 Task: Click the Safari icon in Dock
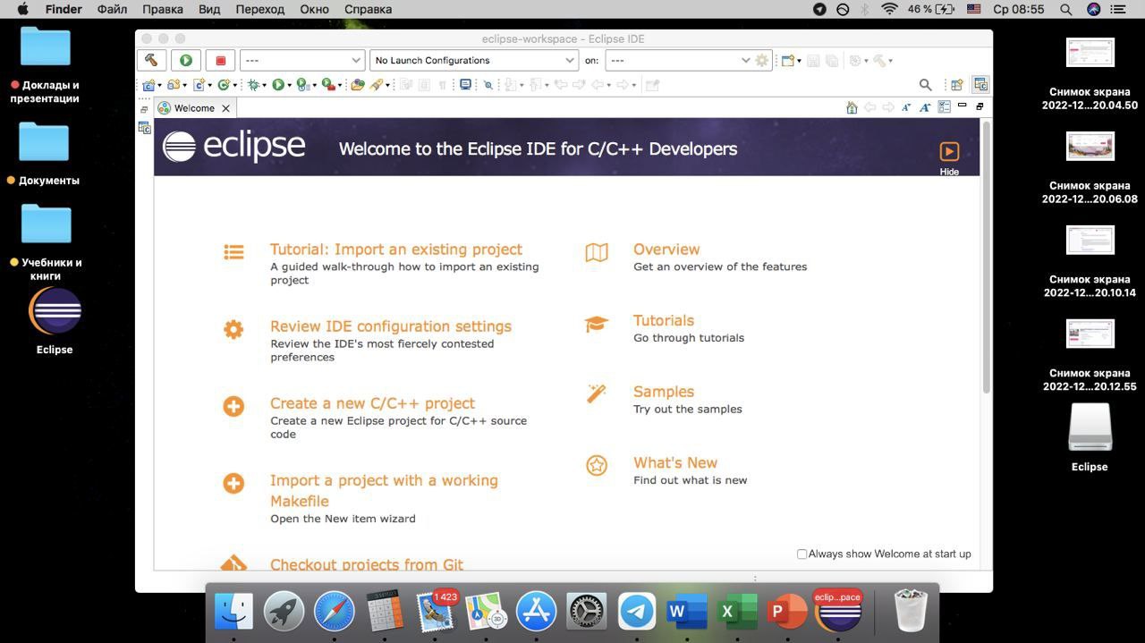(x=335, y=612)
